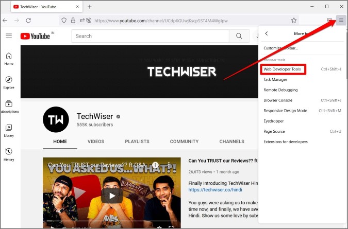Bookmark this page with the star icon
Image resolution: width=348 pixels, height=229 pixels.
(x=294, y=21)
